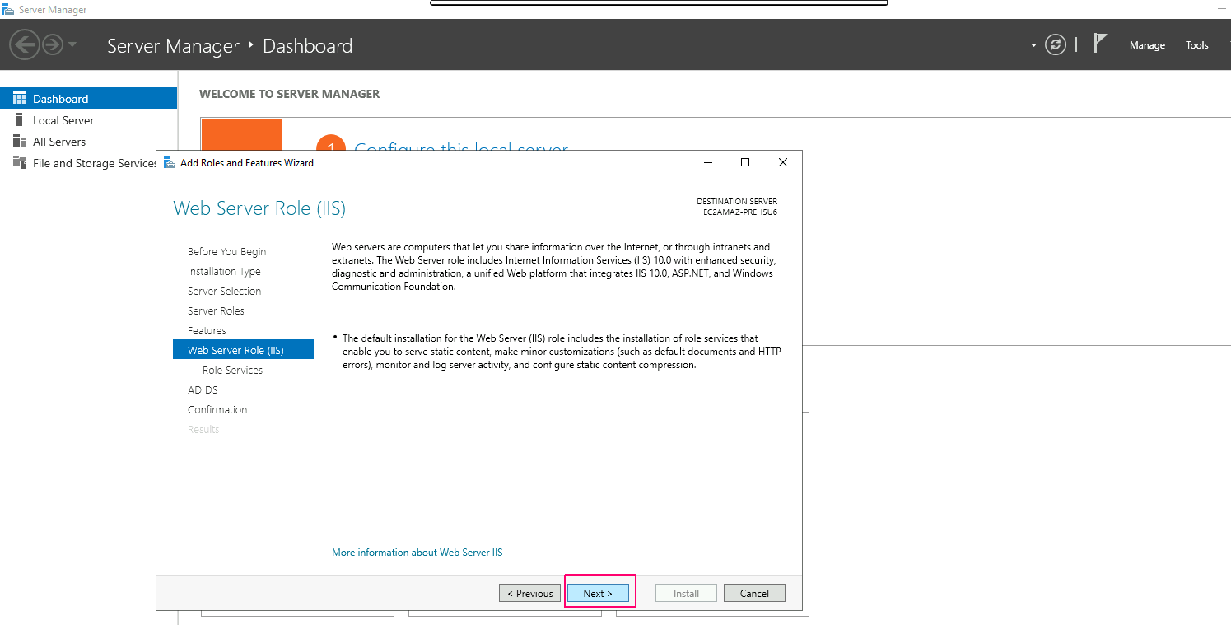Click the refresh icon in header

tap(1056, 44)
